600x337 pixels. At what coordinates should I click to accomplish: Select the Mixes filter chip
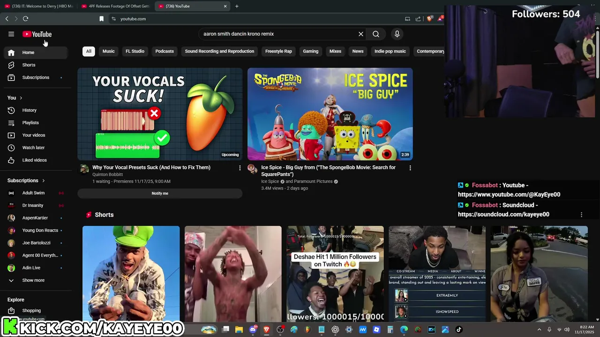336,51
